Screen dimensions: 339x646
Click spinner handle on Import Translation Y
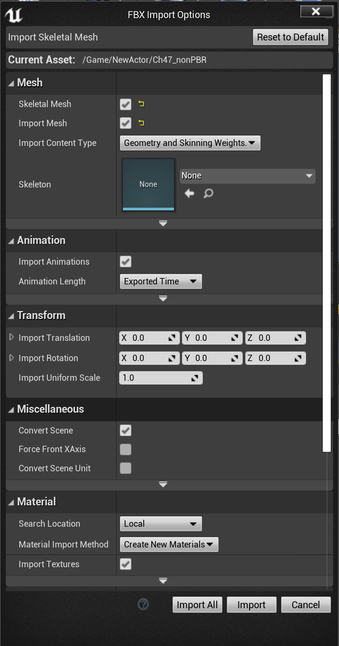235,338
